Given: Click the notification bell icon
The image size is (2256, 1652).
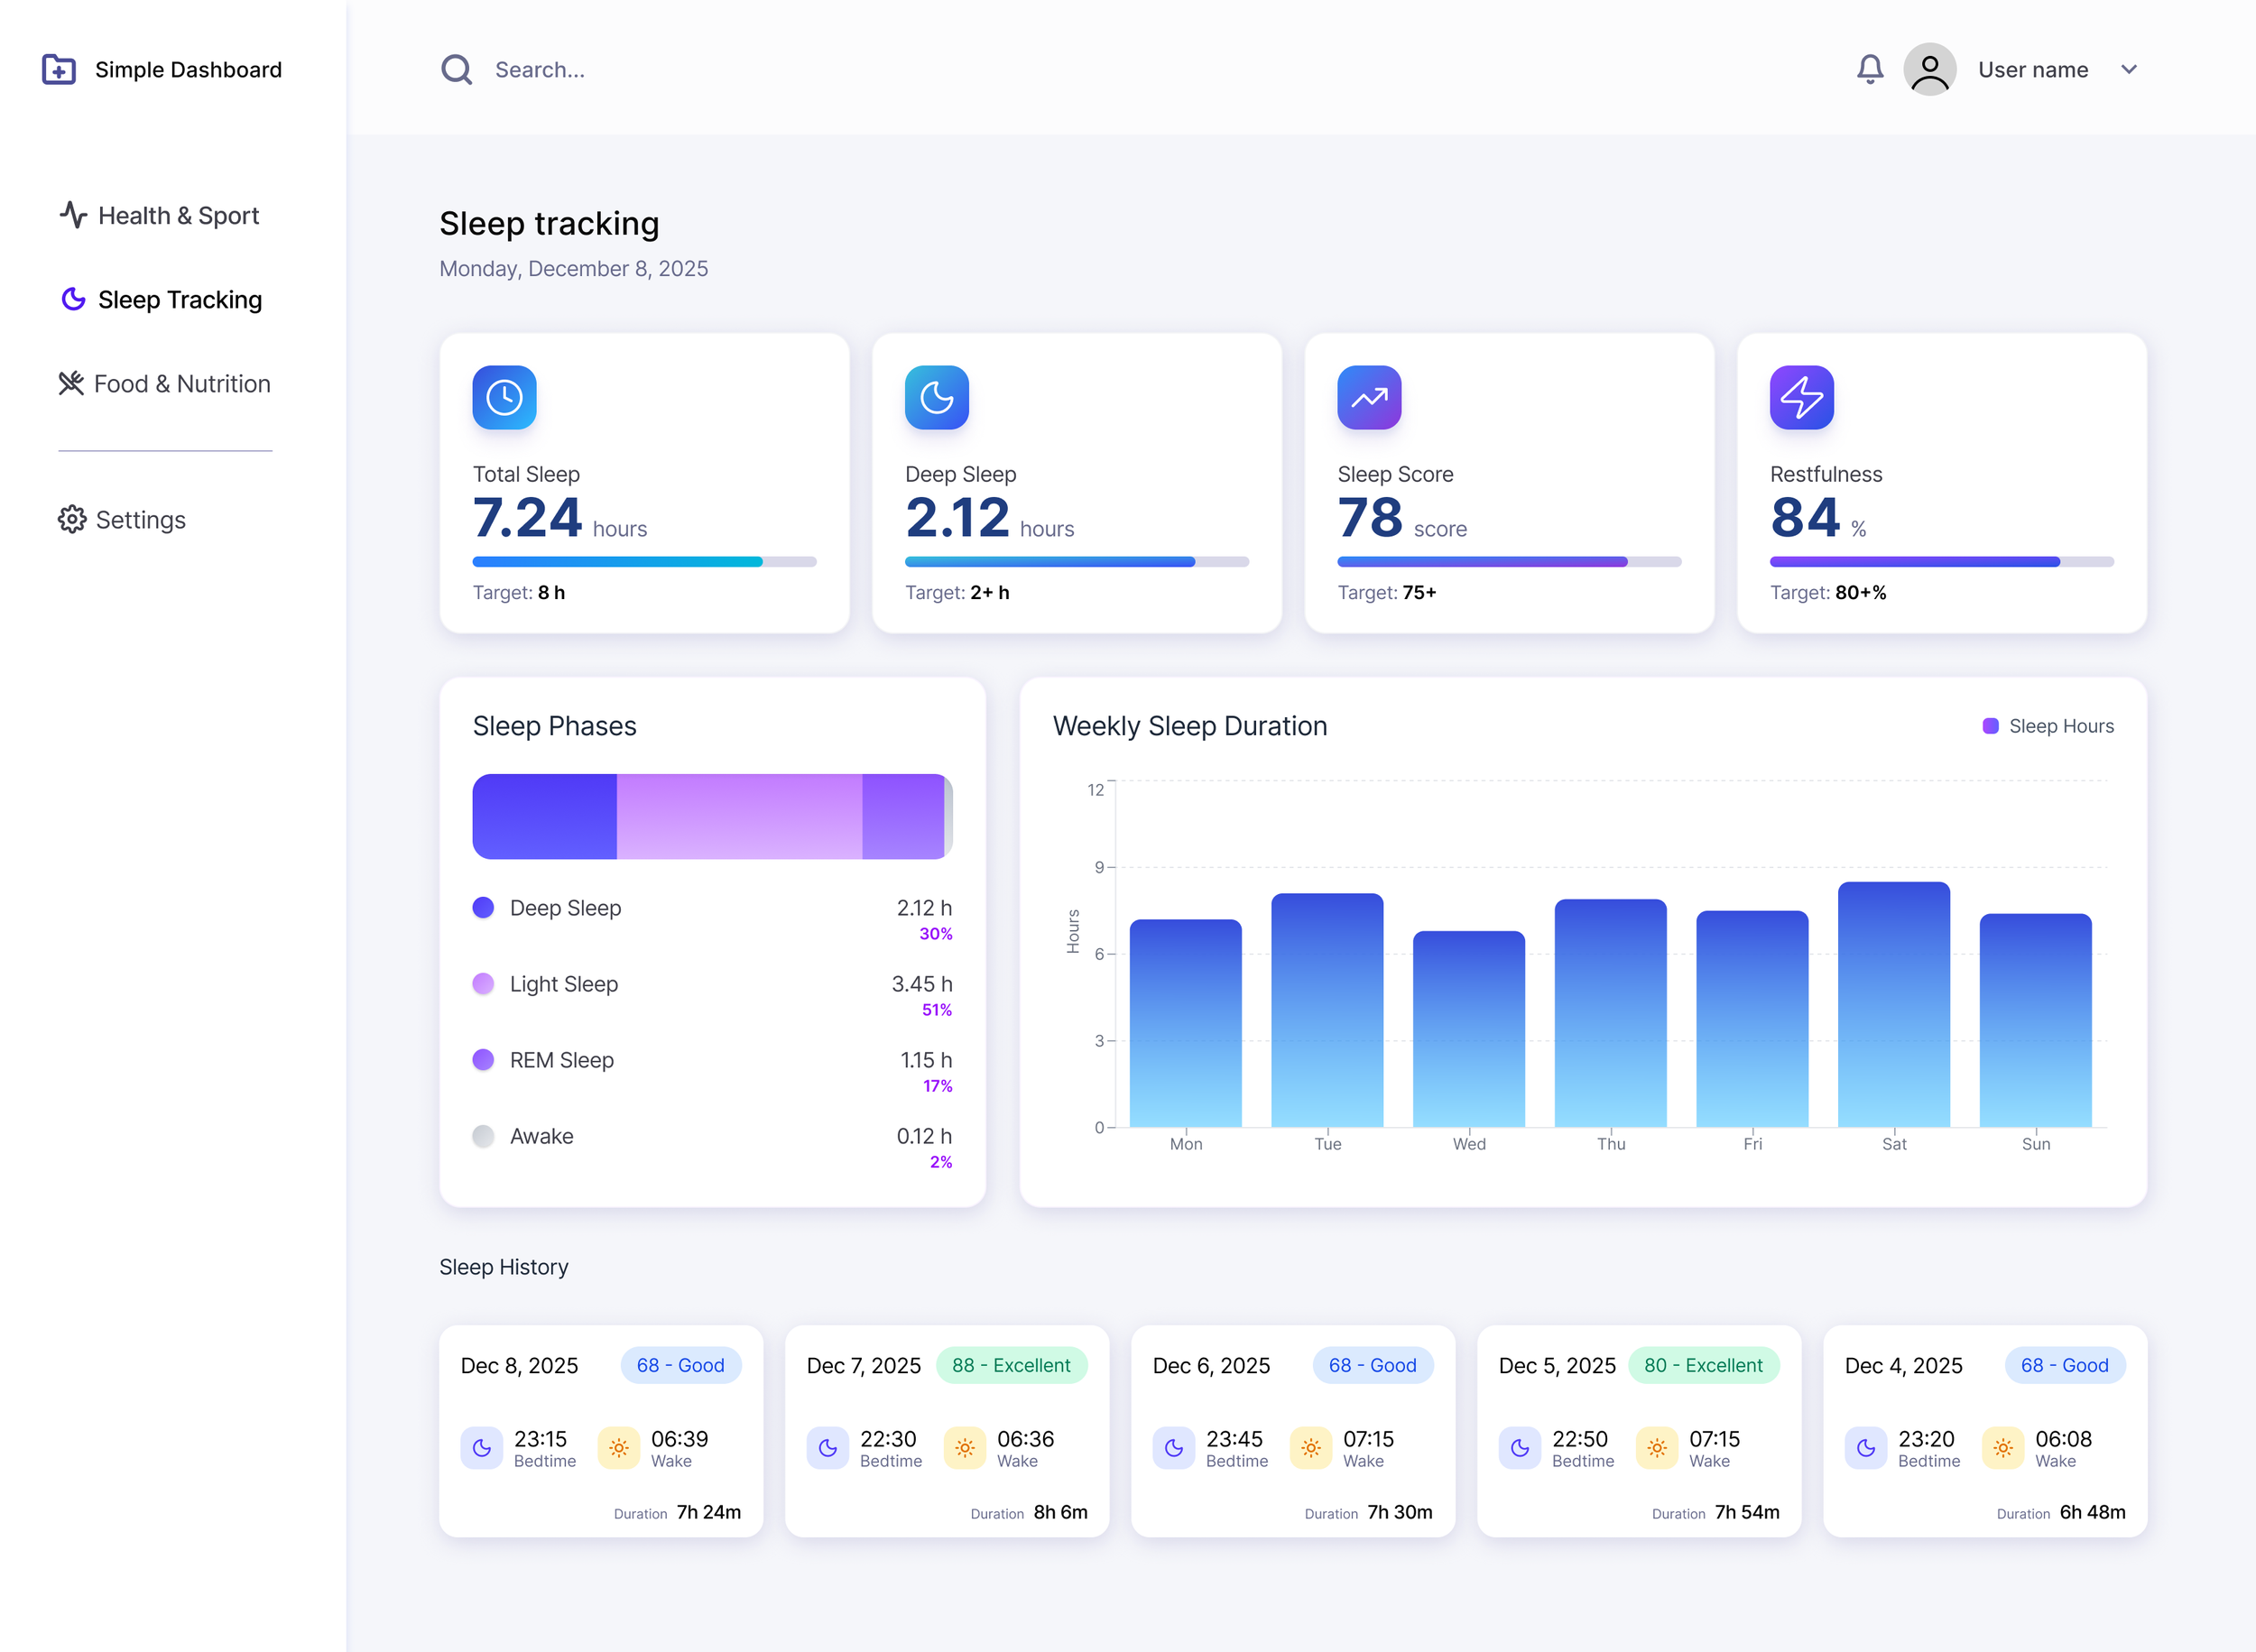Looking at the screenshot, I should (x=1869, y=69).
